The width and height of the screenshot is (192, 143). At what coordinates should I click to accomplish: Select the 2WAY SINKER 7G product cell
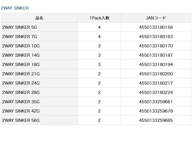[x=19, y=37]
